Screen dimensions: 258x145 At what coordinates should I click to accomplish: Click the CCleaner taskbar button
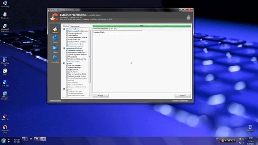(43, 139)
